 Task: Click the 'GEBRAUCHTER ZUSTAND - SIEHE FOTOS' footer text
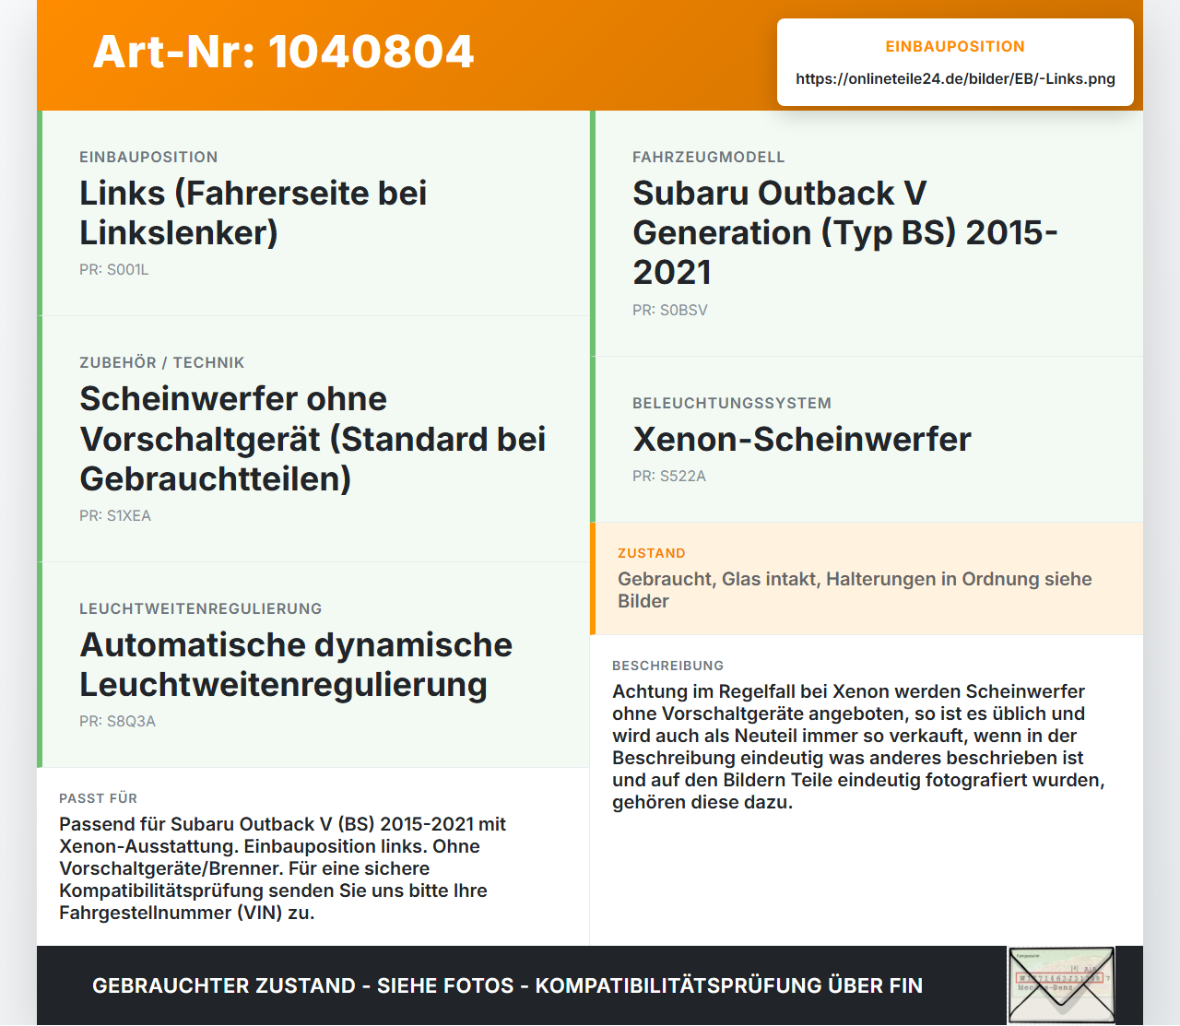(507, 985)
